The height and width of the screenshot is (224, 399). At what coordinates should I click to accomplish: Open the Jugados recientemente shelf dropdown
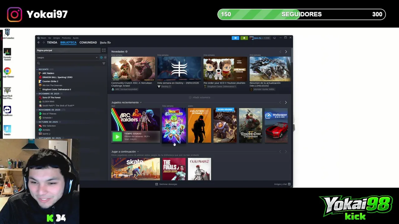[141, 102]
